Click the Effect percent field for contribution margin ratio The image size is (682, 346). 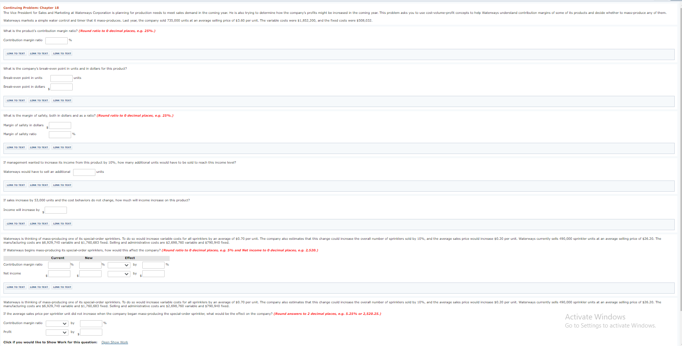tap(153, 265)
